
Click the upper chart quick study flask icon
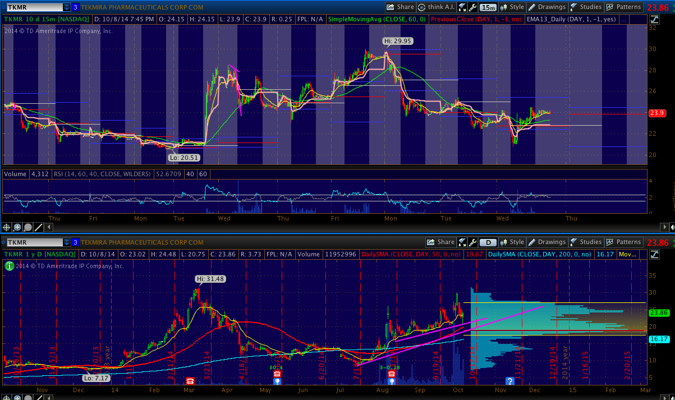tap(462, 7)
